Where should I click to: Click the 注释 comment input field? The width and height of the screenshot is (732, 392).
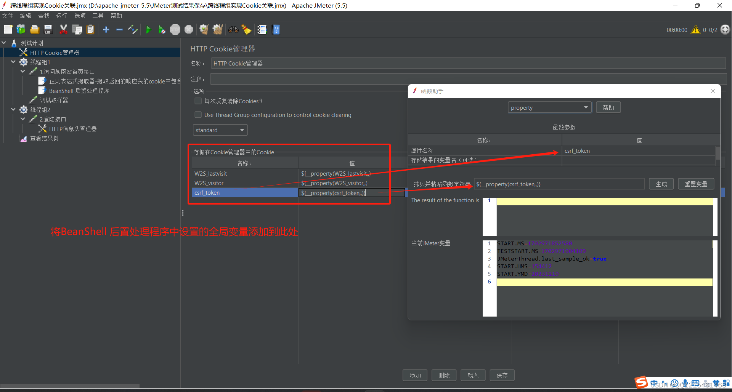[x=469, y=79]
